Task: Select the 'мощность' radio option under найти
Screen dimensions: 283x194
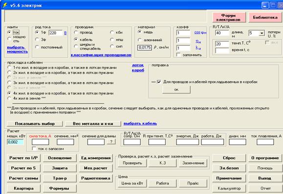Action: (9, 39)
